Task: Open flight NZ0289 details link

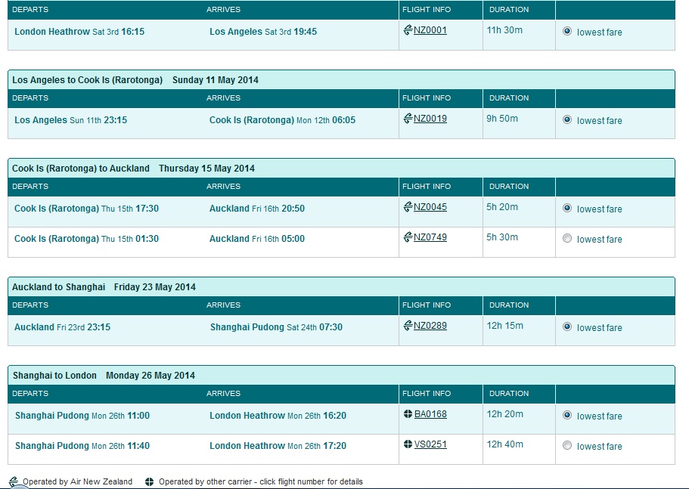Action: 430,326
